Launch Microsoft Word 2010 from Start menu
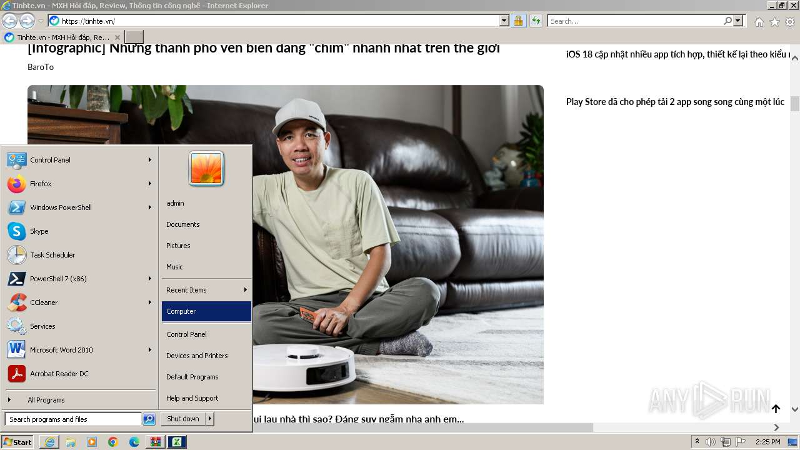 pos(79,350)
